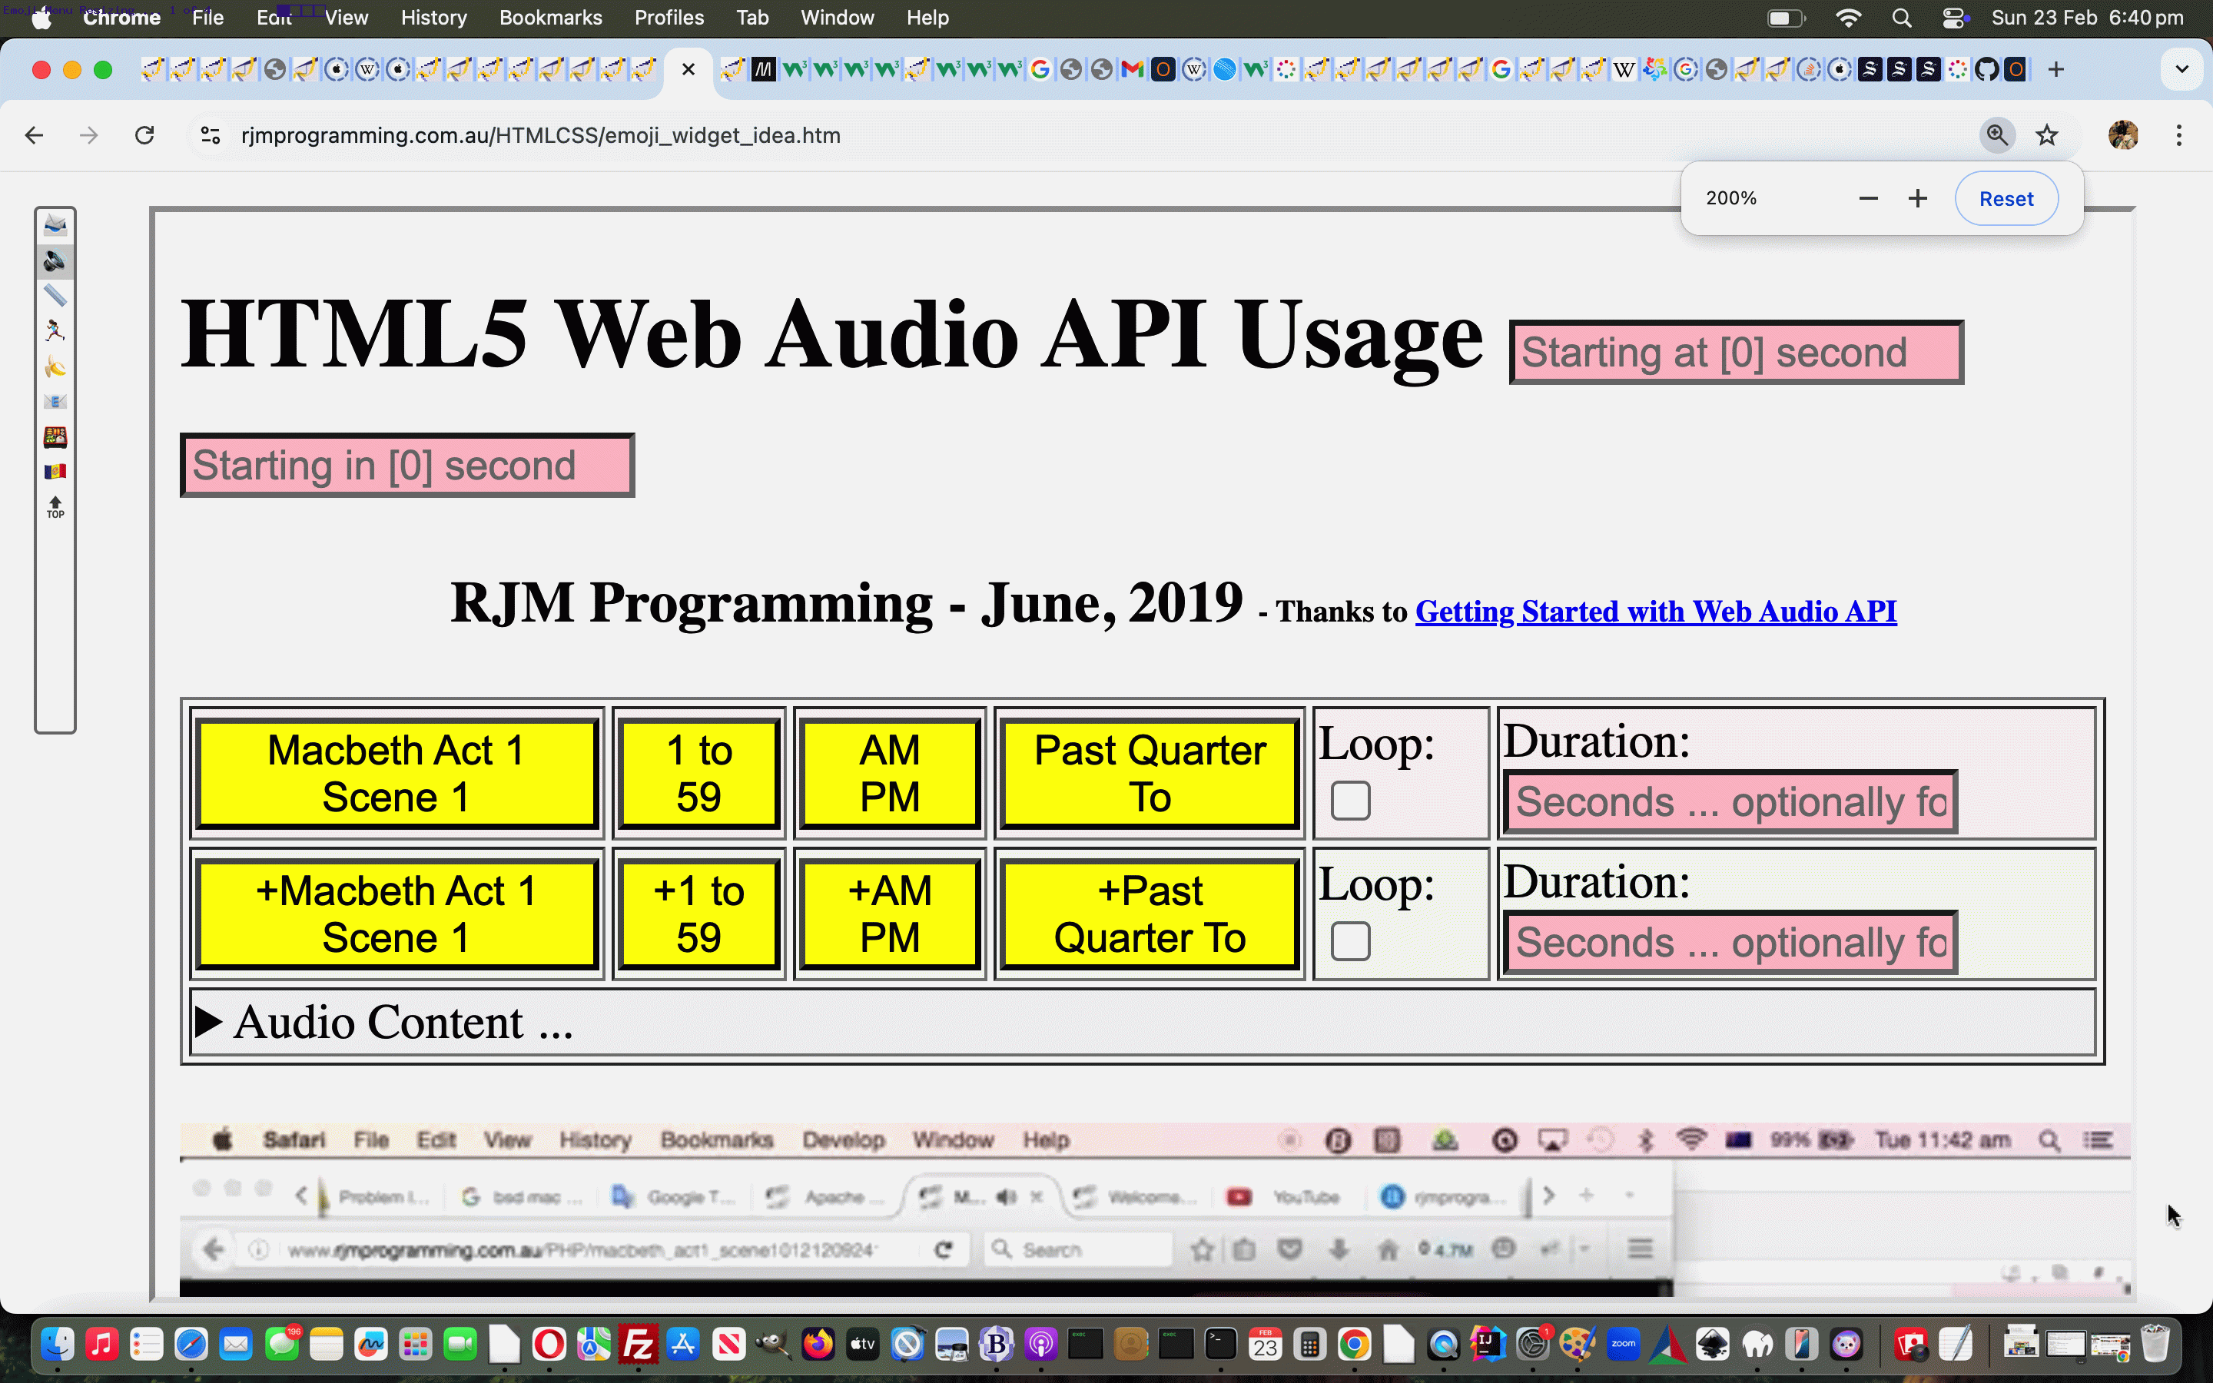
Task: Click the forward navigation arrow icon
Action: 89,135
